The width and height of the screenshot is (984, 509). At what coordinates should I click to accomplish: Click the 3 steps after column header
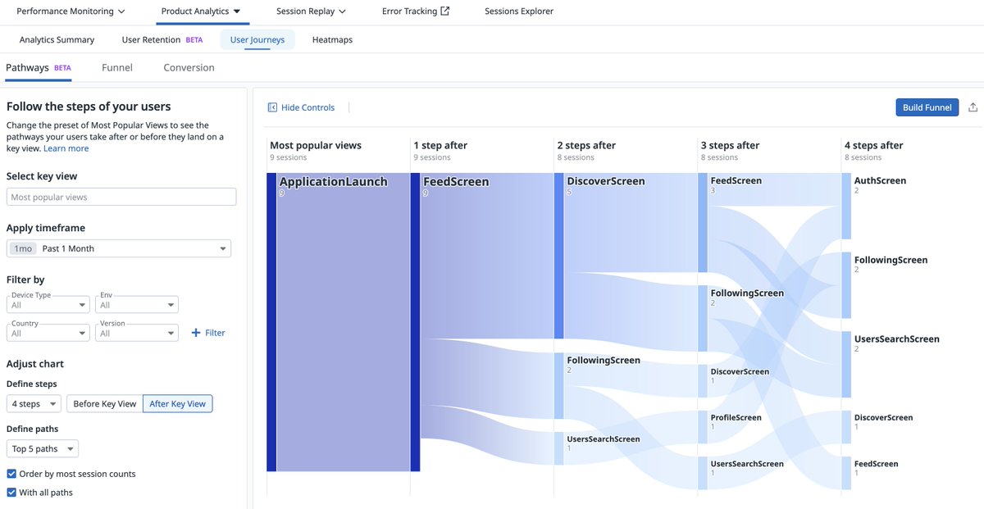[x=731, y=145]
